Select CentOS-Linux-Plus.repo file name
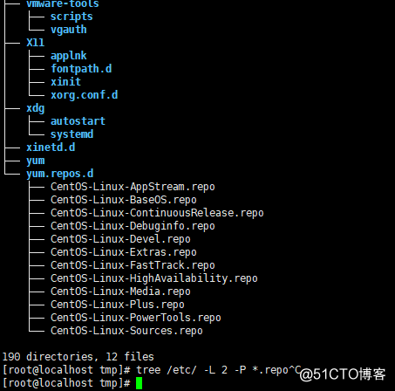395x391 pixels. (118, 305)
